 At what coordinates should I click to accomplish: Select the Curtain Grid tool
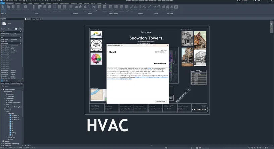59,8
